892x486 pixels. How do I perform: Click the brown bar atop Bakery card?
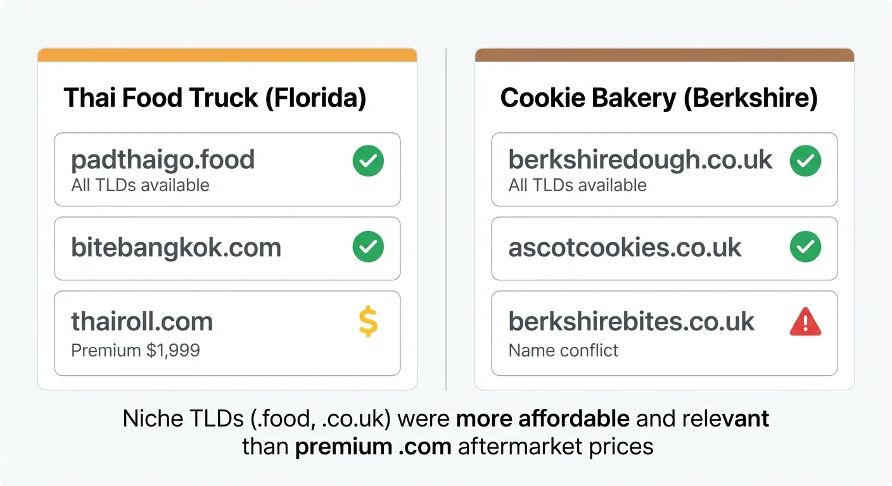[x=664, y=56]
